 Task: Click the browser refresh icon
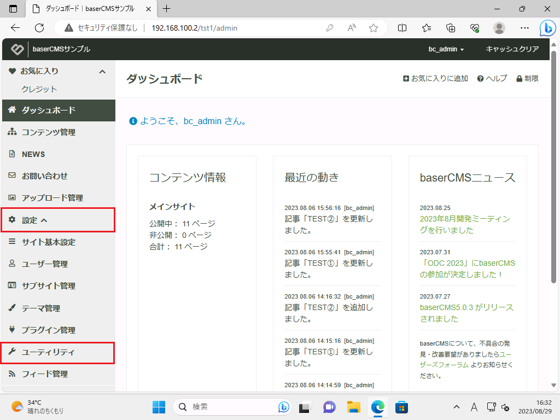[x=39, y=28]
